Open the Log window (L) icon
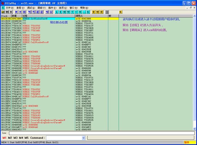 57,12
